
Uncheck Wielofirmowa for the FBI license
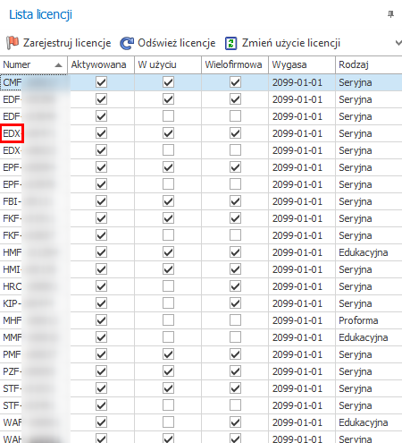click(235, 201)
